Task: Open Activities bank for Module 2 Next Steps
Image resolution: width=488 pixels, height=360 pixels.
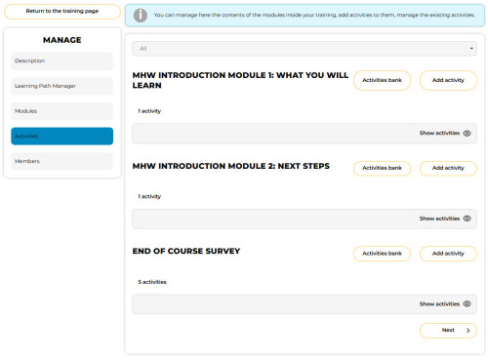Action: [382, 168]
